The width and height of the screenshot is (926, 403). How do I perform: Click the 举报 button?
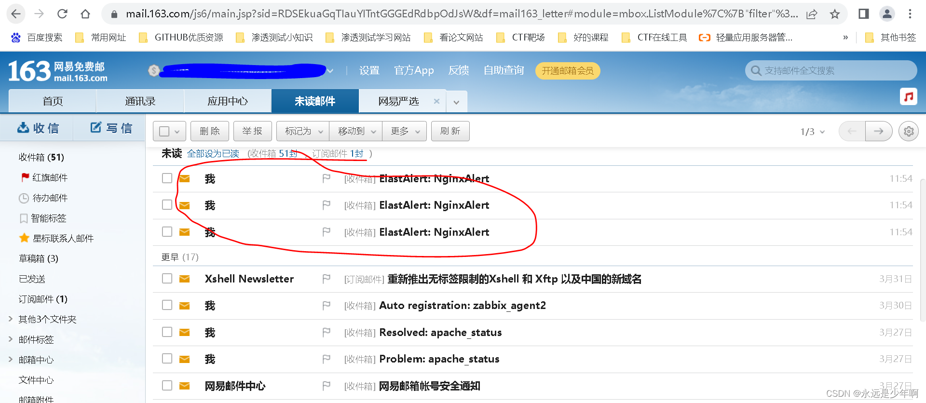(x=252, y=131)
